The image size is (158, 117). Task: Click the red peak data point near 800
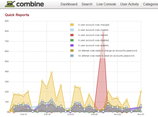103,32
